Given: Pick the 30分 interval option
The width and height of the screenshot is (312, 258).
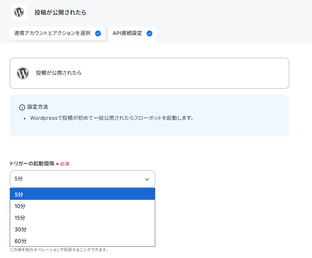Looking at the screenshot, I should coord(82,229).
